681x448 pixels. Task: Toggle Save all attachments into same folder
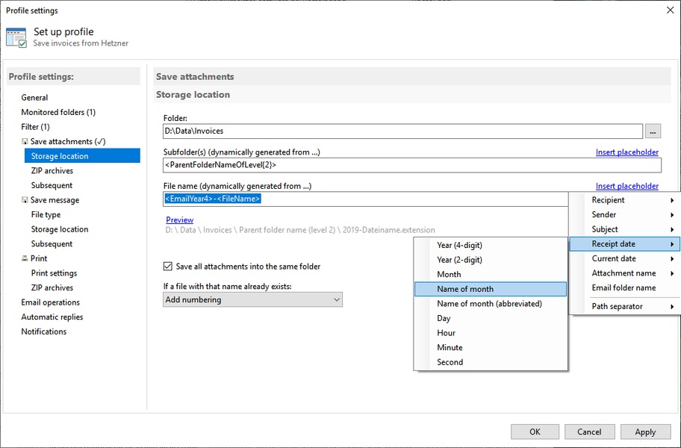click(x=168, y=267)
